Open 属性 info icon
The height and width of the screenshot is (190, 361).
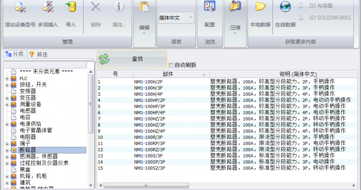(x=119, y=7)
